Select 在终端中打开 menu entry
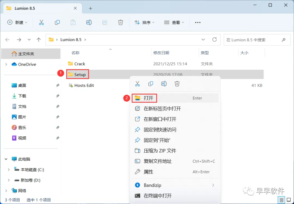The width and height of the screenshot is (294, 204). coord(175,196)
